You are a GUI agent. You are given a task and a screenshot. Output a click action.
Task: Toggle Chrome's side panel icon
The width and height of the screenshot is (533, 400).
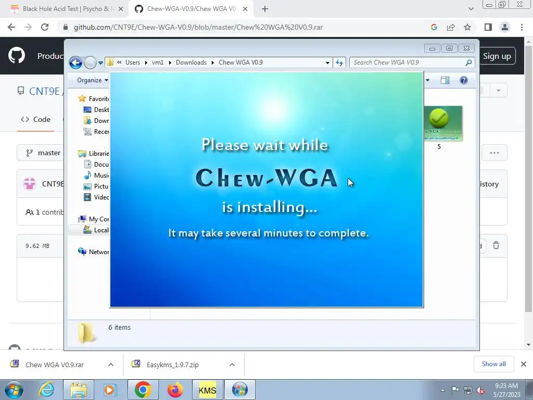tap(488, 27)
